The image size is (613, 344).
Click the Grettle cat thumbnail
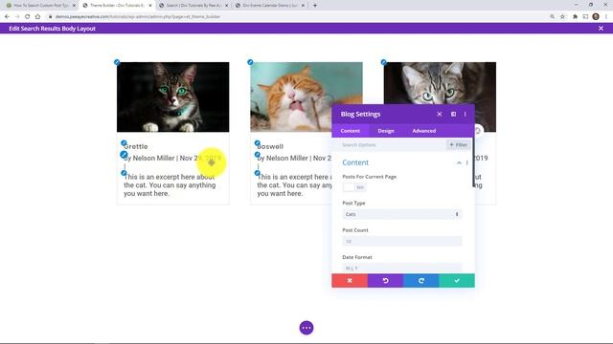(172, 97)
